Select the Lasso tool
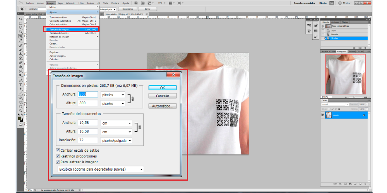Screen dimensions: 387x193 [x=21, y=27]
